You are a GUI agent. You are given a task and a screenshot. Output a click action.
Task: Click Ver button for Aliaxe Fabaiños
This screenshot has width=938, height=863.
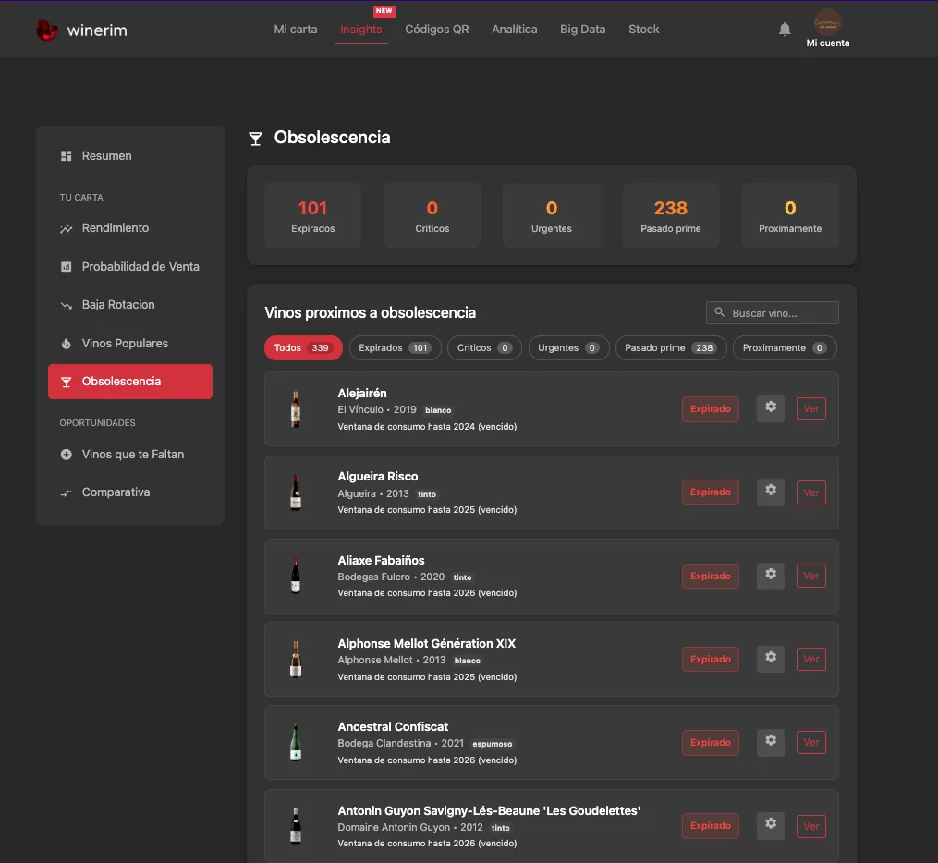pos(811,576)
